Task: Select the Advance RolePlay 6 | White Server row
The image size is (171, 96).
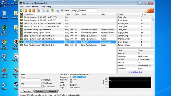Action: (x=68, y=30)
